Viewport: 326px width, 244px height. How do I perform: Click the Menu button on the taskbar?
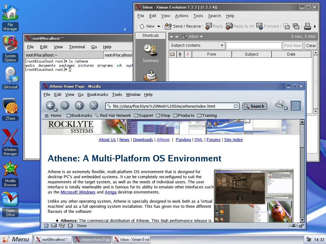click(16, 239)
